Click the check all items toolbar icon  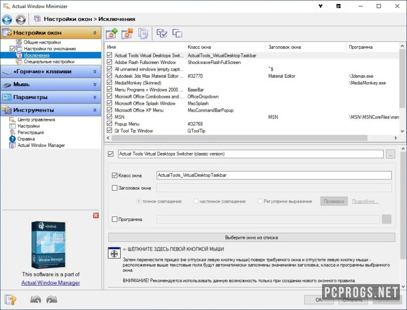(x=162, y=33)
